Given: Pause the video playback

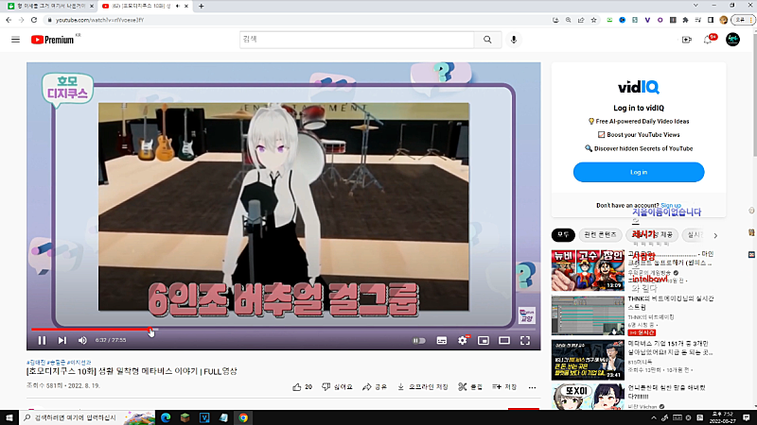Looking at the screenshot, I should pyautogui.click(x=42, y=340).
